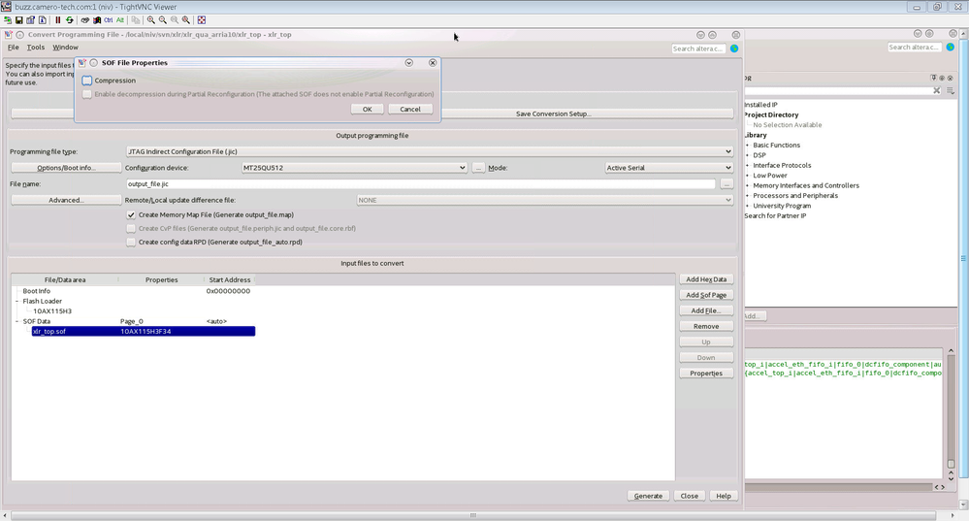Viewport: 969px width, 521px height.
Task: Click the TightVNC pause icon
Action: (58, 19)
